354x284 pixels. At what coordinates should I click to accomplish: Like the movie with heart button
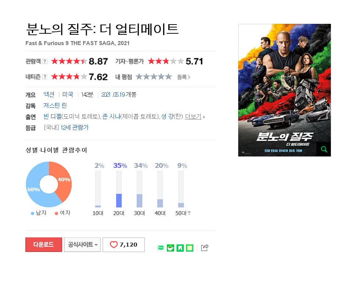tap(124, 245)
